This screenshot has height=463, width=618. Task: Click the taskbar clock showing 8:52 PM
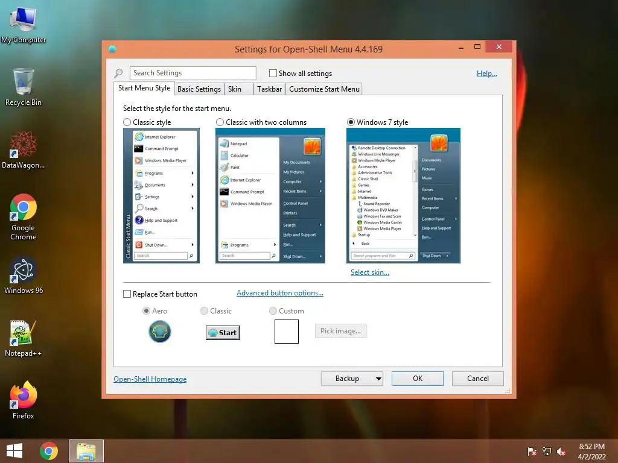point(591,452)
